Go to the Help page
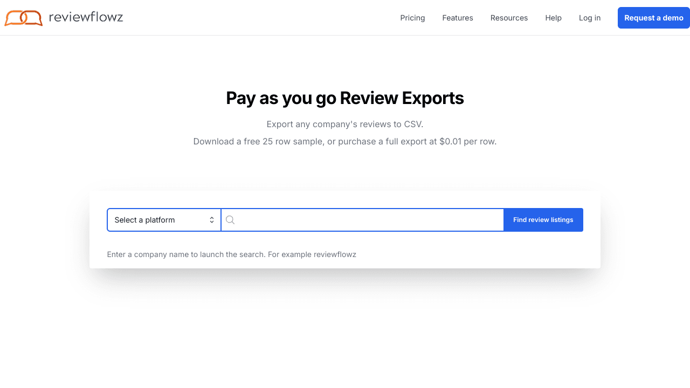Screen dimensions: 690x388 [553, 18]
